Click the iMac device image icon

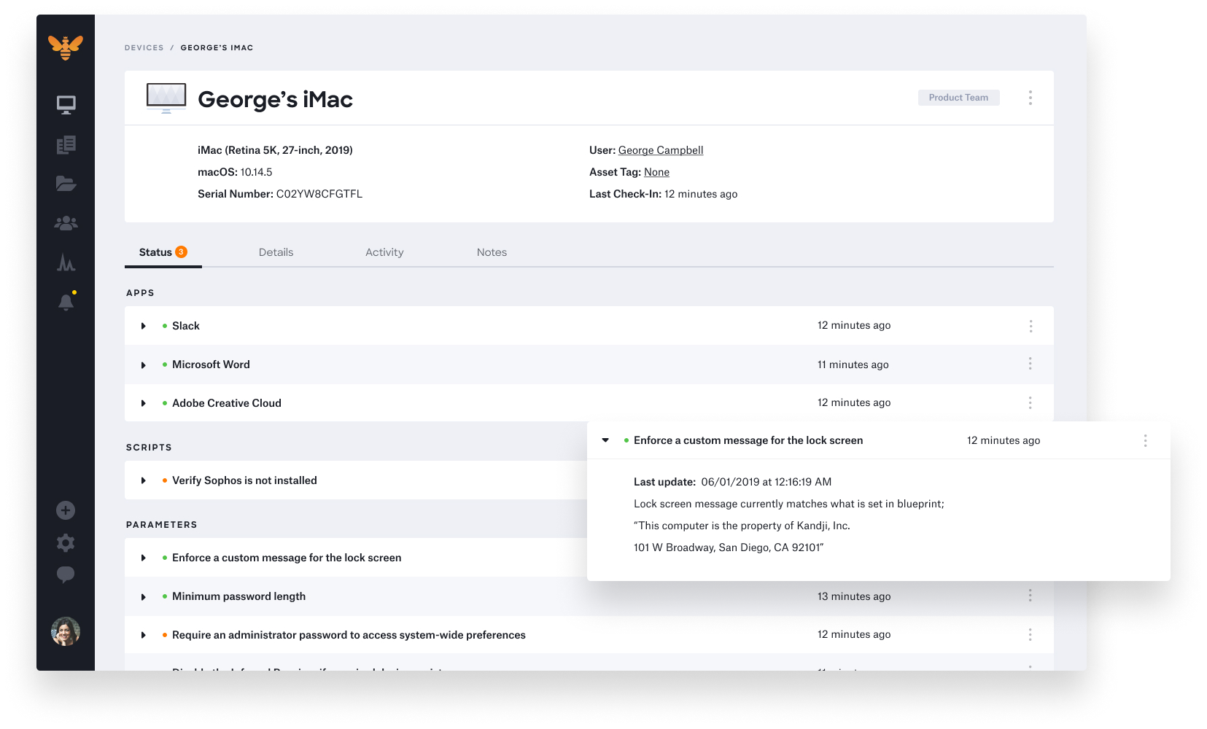pos(166,98)
